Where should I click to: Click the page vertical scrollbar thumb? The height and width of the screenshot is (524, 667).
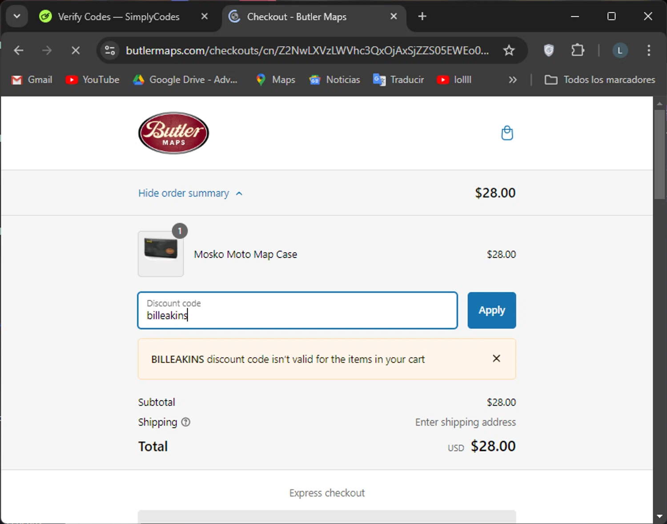(659, 154)
